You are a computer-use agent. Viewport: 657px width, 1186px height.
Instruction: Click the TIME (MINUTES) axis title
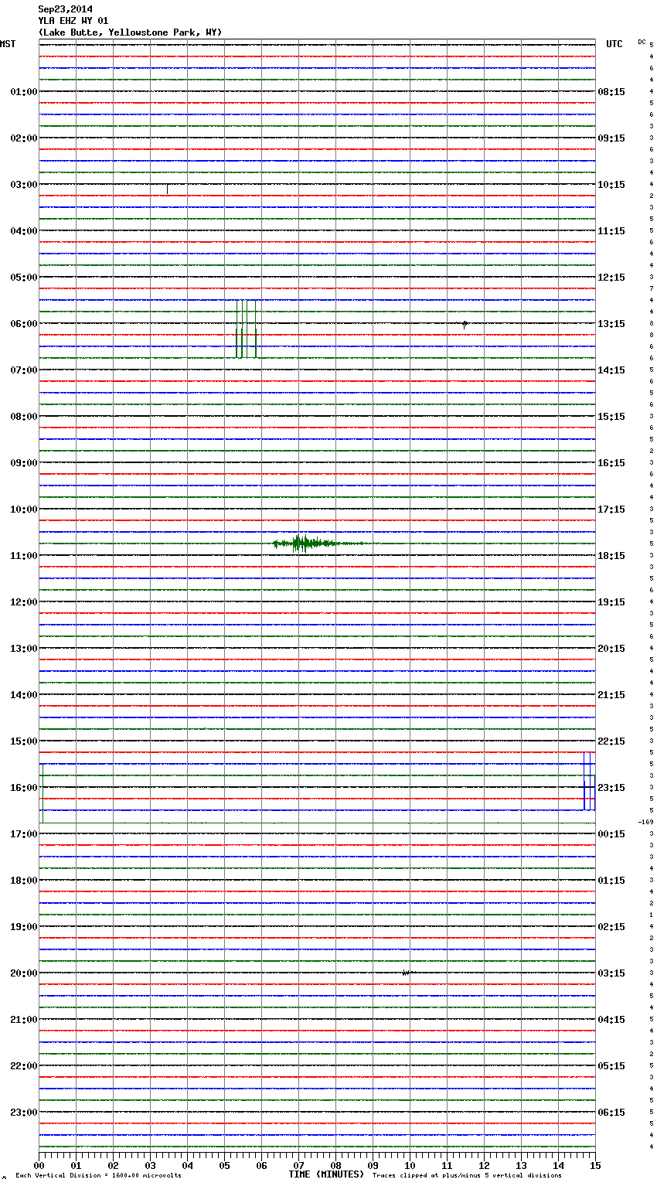[x=326, y=1174]
